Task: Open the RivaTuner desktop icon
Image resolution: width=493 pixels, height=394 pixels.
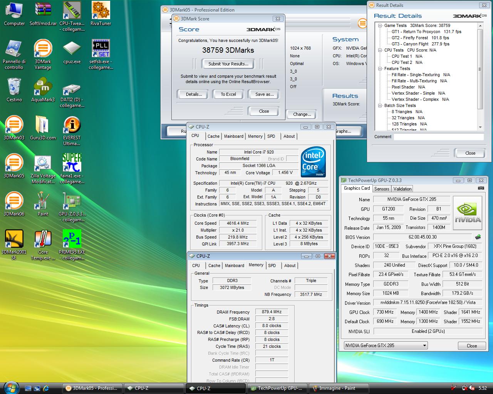Action: pyautogui.click(x=101, y=11)
